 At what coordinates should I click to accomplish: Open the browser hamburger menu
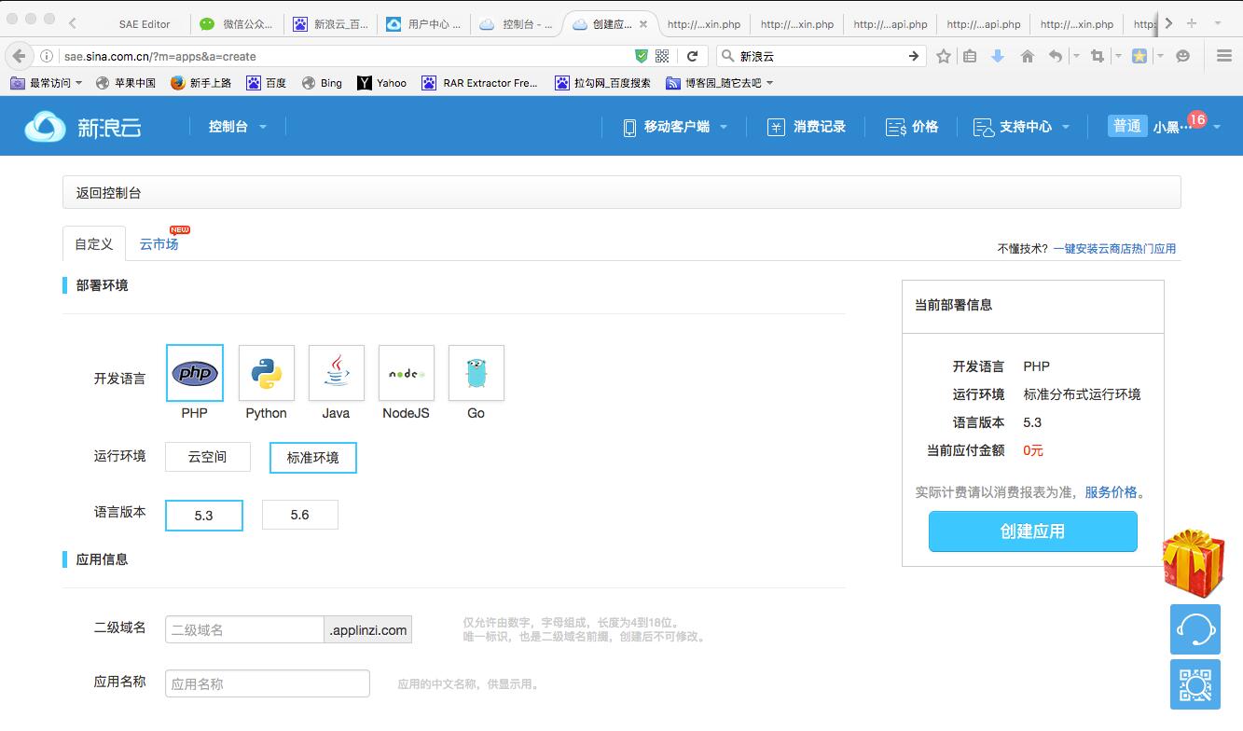tap(1224, 56)
